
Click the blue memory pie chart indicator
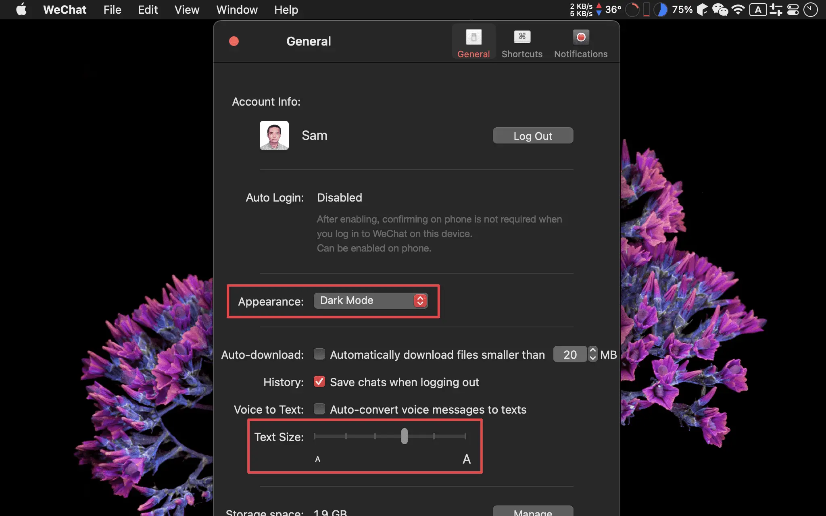(660, 10)
